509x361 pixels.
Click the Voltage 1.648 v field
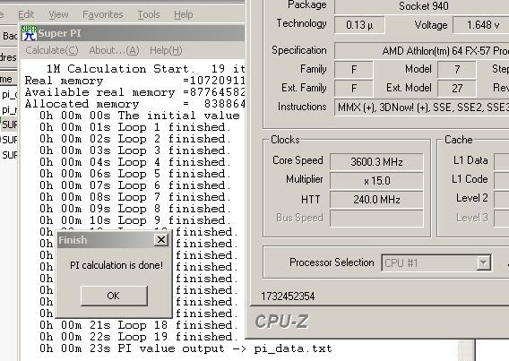[x=481, y=25]
